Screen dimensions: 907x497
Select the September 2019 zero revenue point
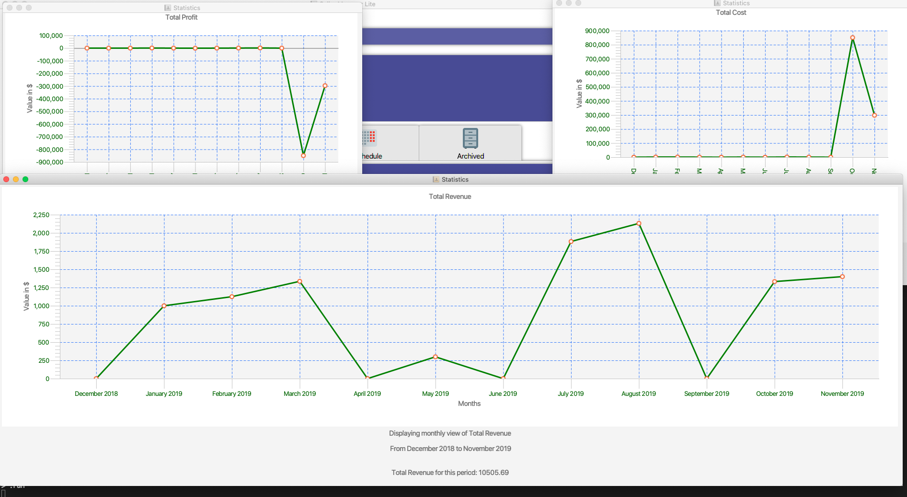707,378
